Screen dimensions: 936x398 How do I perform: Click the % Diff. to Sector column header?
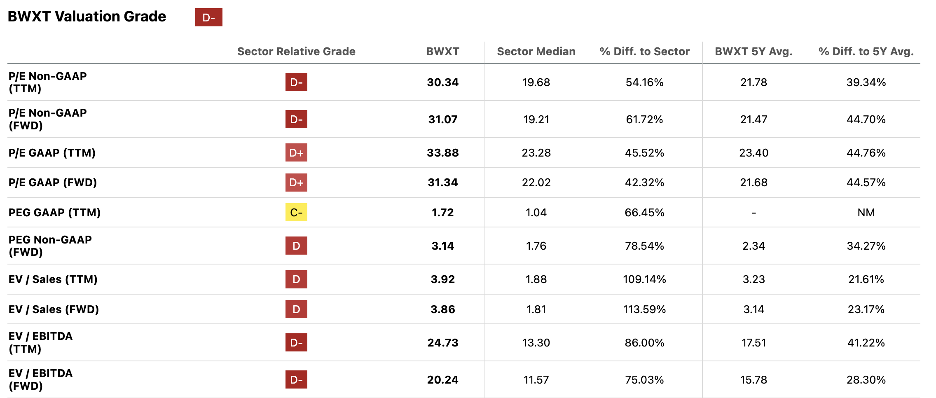pyautogui.click(x=644, y=52)
